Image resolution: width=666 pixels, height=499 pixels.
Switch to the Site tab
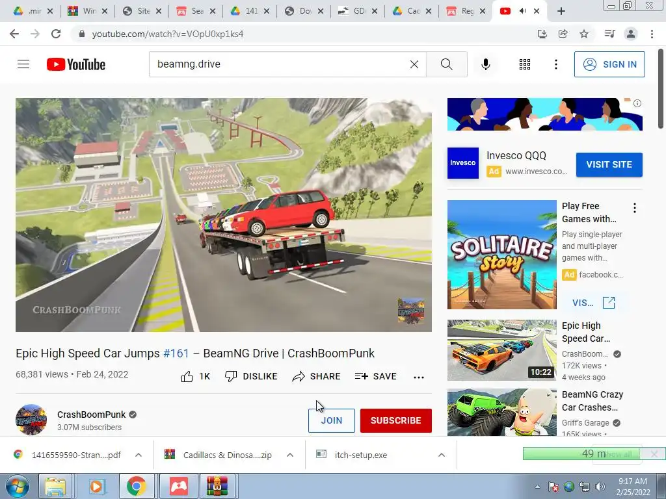point(142,11)
